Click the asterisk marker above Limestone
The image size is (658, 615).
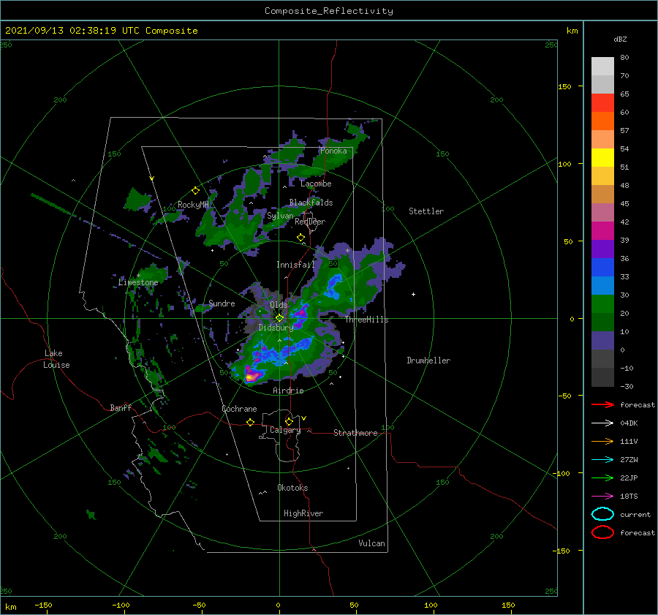[138, 276]
